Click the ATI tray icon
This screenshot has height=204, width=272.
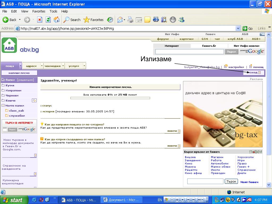[x=249, y=200]
